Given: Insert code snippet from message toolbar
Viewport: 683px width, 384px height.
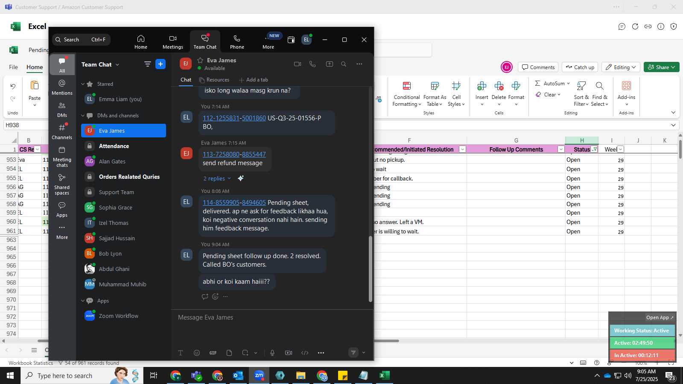Looking at the screenshot, I should tap(305, 353).
